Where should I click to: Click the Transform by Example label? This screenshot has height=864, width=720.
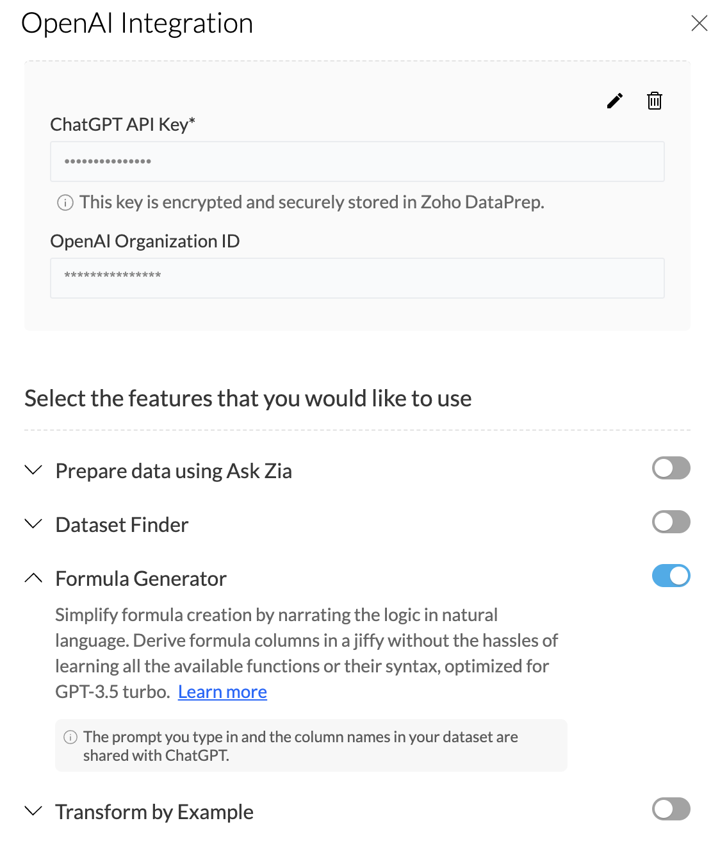154,812
